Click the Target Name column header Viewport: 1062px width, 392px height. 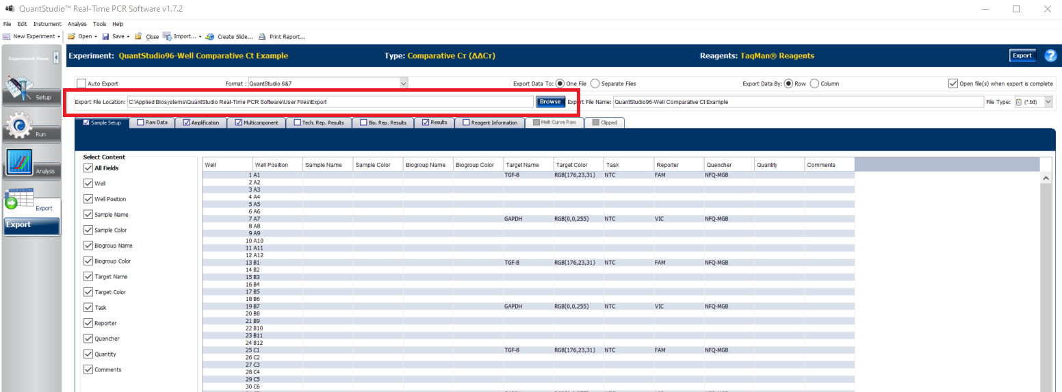click(528, 165)
